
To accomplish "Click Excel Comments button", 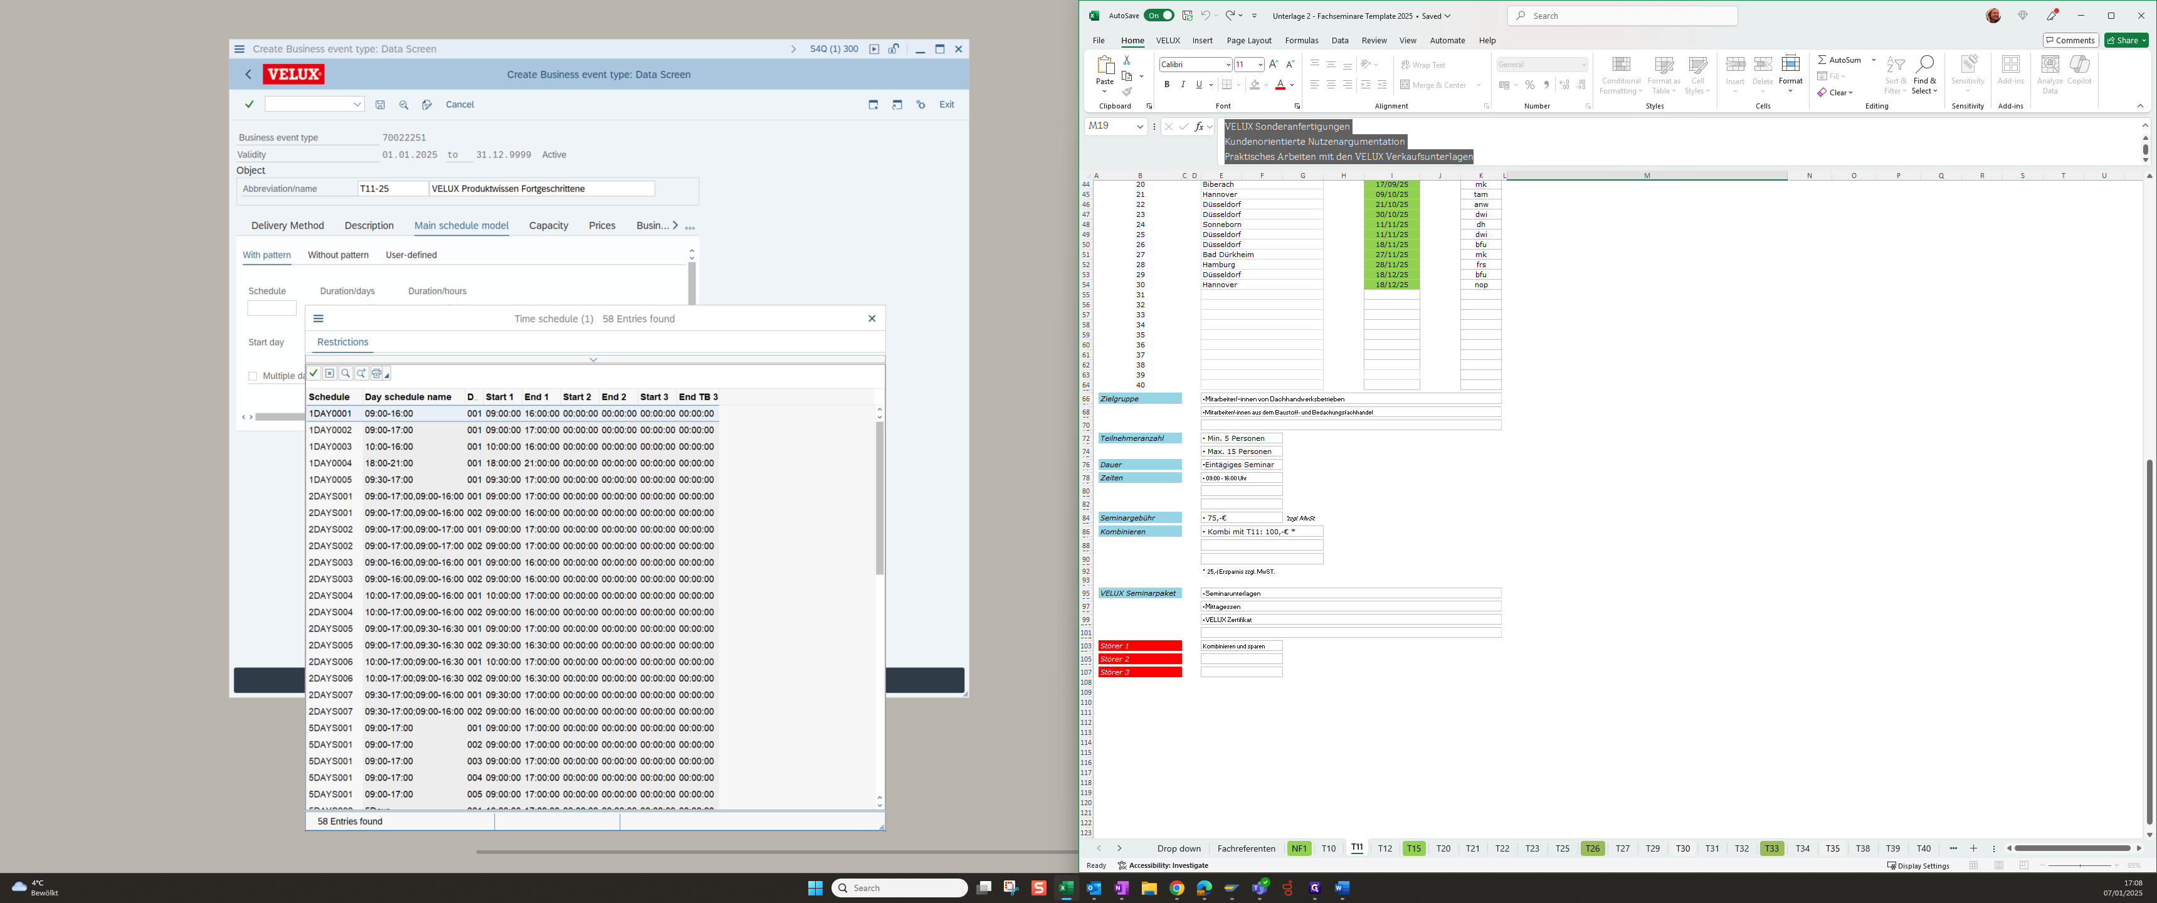I will (2070, 40).
